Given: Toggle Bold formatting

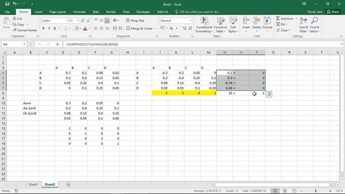Looking at the screenshot, I should point(43,29).
